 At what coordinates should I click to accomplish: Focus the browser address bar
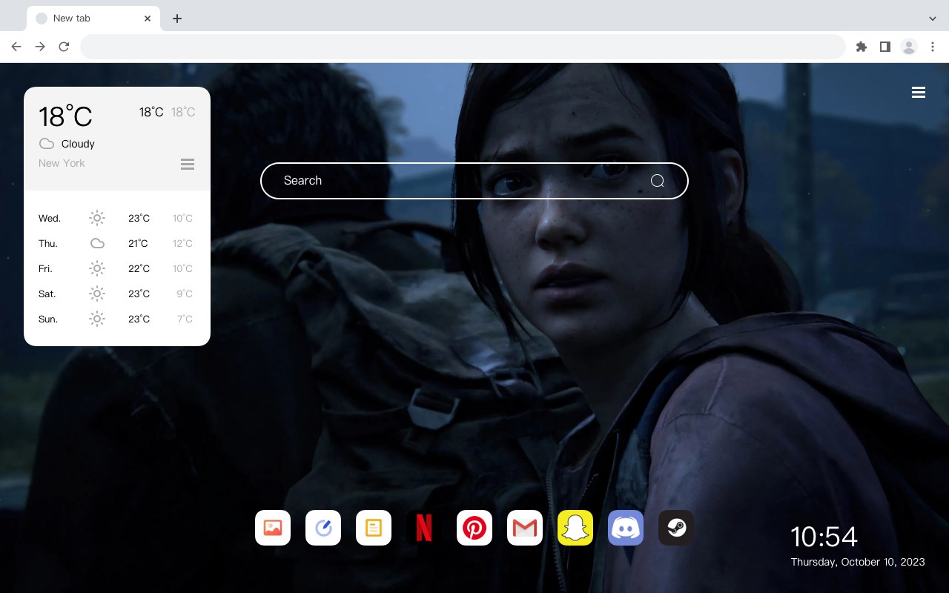[463, 47]
